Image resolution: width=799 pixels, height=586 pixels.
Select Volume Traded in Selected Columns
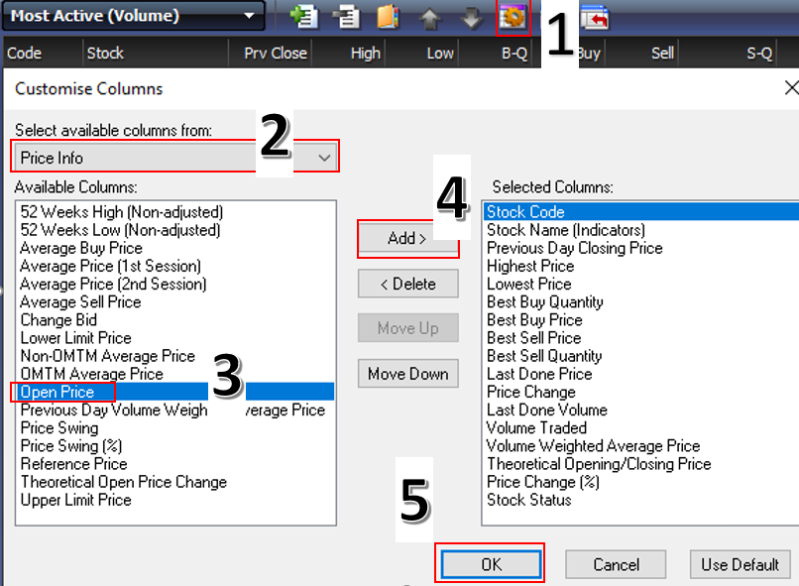536,428
